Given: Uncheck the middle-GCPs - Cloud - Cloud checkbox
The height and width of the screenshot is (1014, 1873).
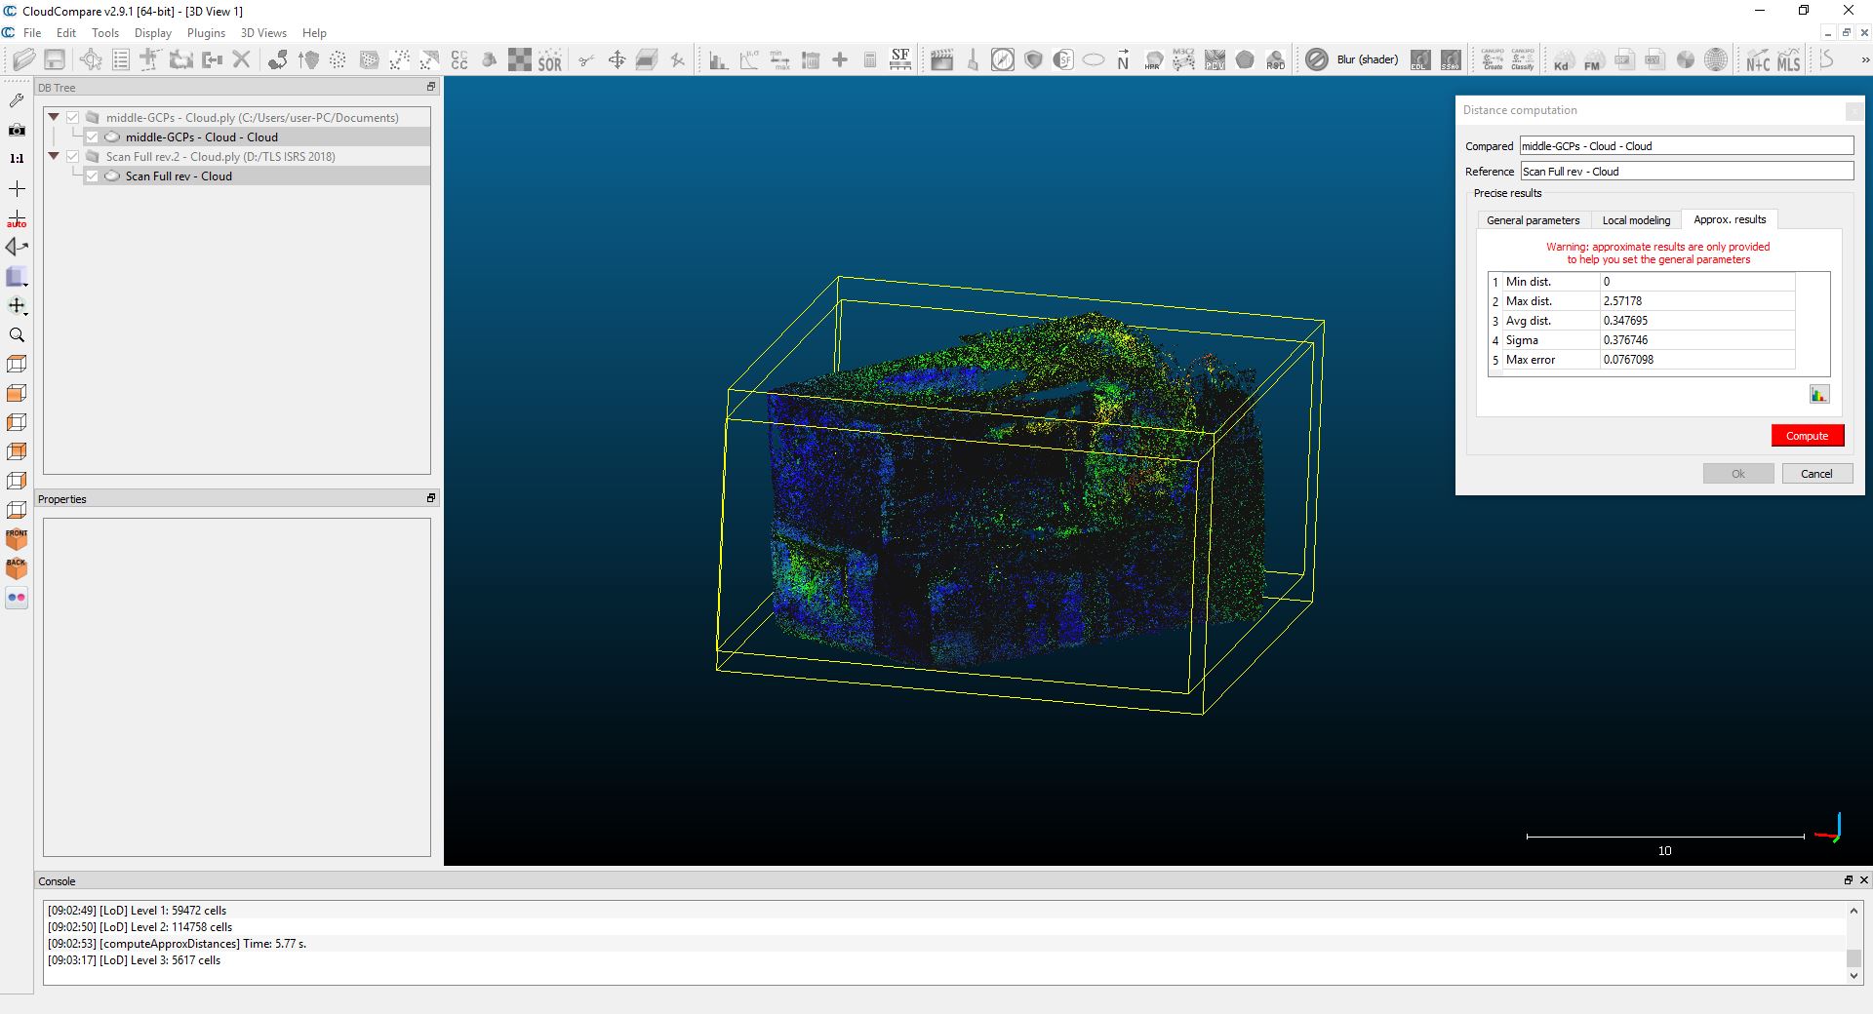Looking at the screenshot, I should pos(92,137).
